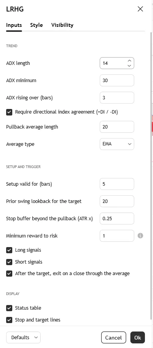Click the info icon beside Minimum reward to risk
This screenshot has width=153, height=348.
[140, 236]
